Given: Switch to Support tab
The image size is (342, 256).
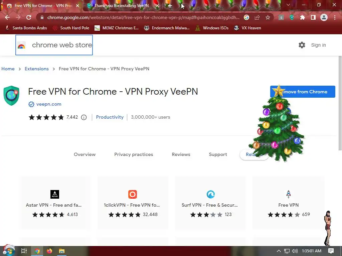Looking at the screenshot, I should [218, 154].
